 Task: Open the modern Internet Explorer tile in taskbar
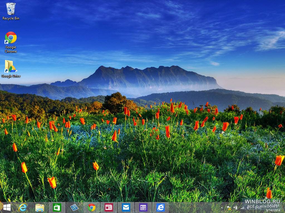point(161,207)
